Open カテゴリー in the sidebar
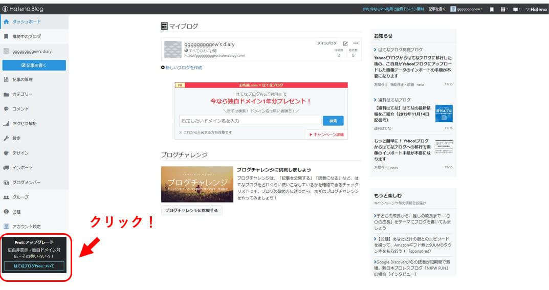The width and height of the screenshot is (549, 290). (x=34, y=94)
